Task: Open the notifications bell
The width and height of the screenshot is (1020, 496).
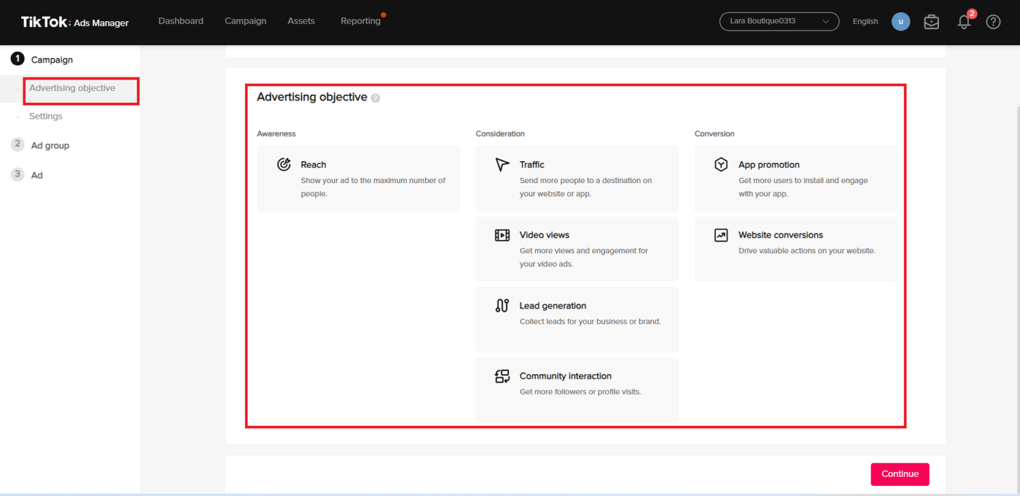Action: pos(964,22)
